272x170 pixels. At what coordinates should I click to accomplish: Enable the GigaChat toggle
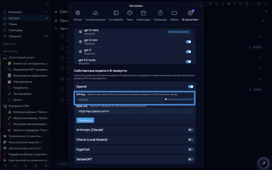tap(191, 150)
